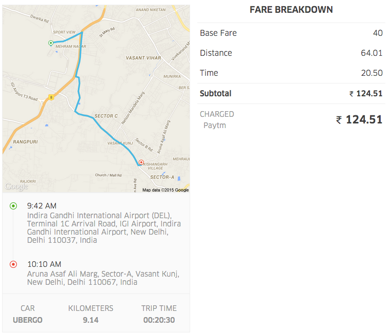Click the Base Fare row
The width and height of the screenshot is (392, 335).
click(x=291, y=33)
